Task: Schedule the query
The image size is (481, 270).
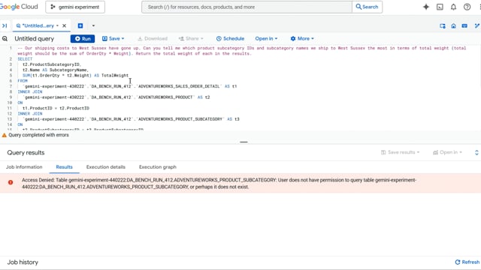Action: [230, 38]
